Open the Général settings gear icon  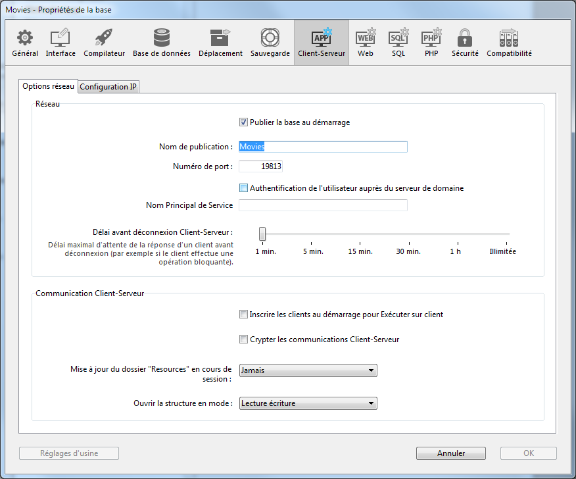(25, 38)
